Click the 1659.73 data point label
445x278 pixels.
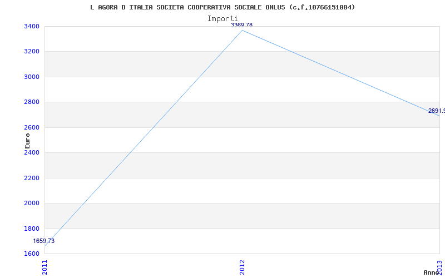click(x=44, y=241)
